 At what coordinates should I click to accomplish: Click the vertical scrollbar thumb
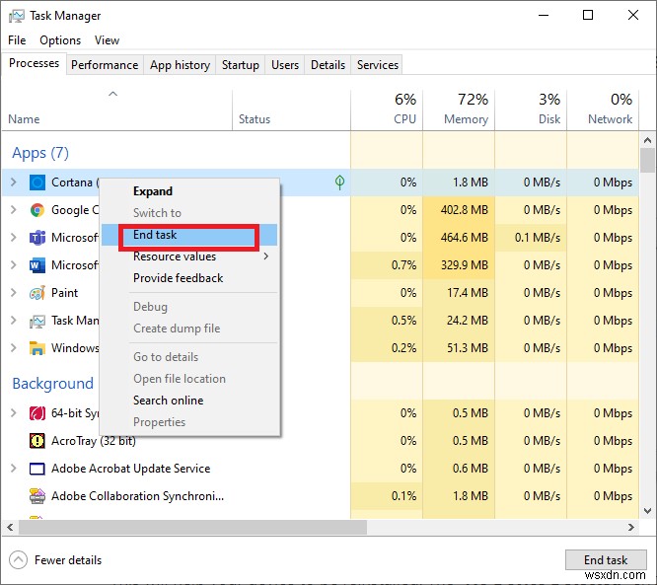(647, 160)
